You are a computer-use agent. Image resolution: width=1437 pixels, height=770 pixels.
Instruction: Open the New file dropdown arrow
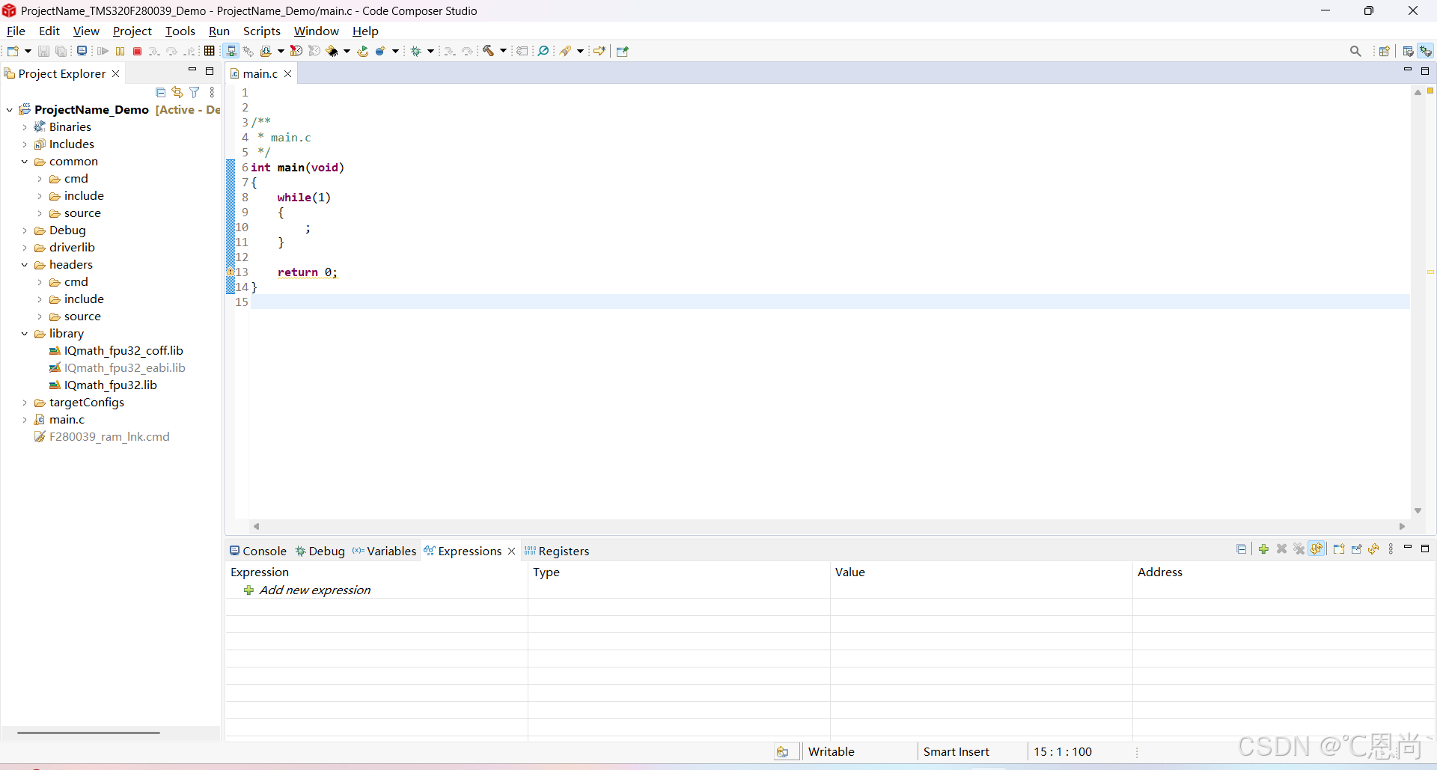[28, 51]
